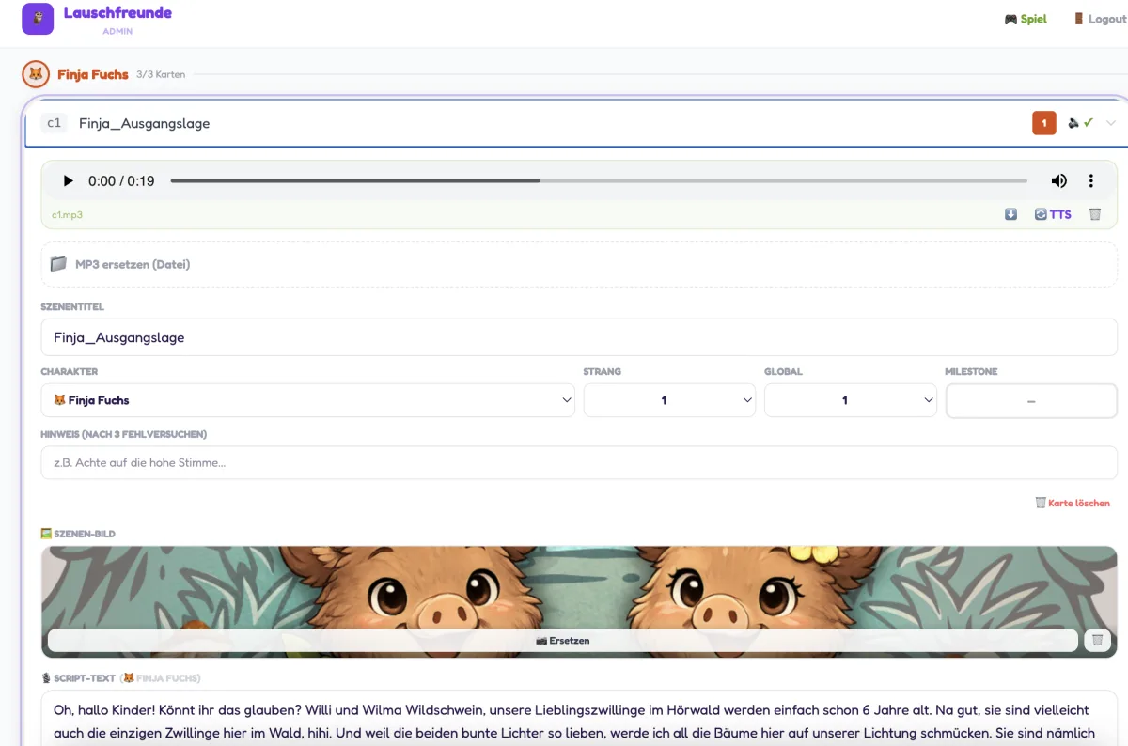The height and width of the screenshot is (746, 1128).
Task: Click the audio progress seek bar
Action: 598,181
